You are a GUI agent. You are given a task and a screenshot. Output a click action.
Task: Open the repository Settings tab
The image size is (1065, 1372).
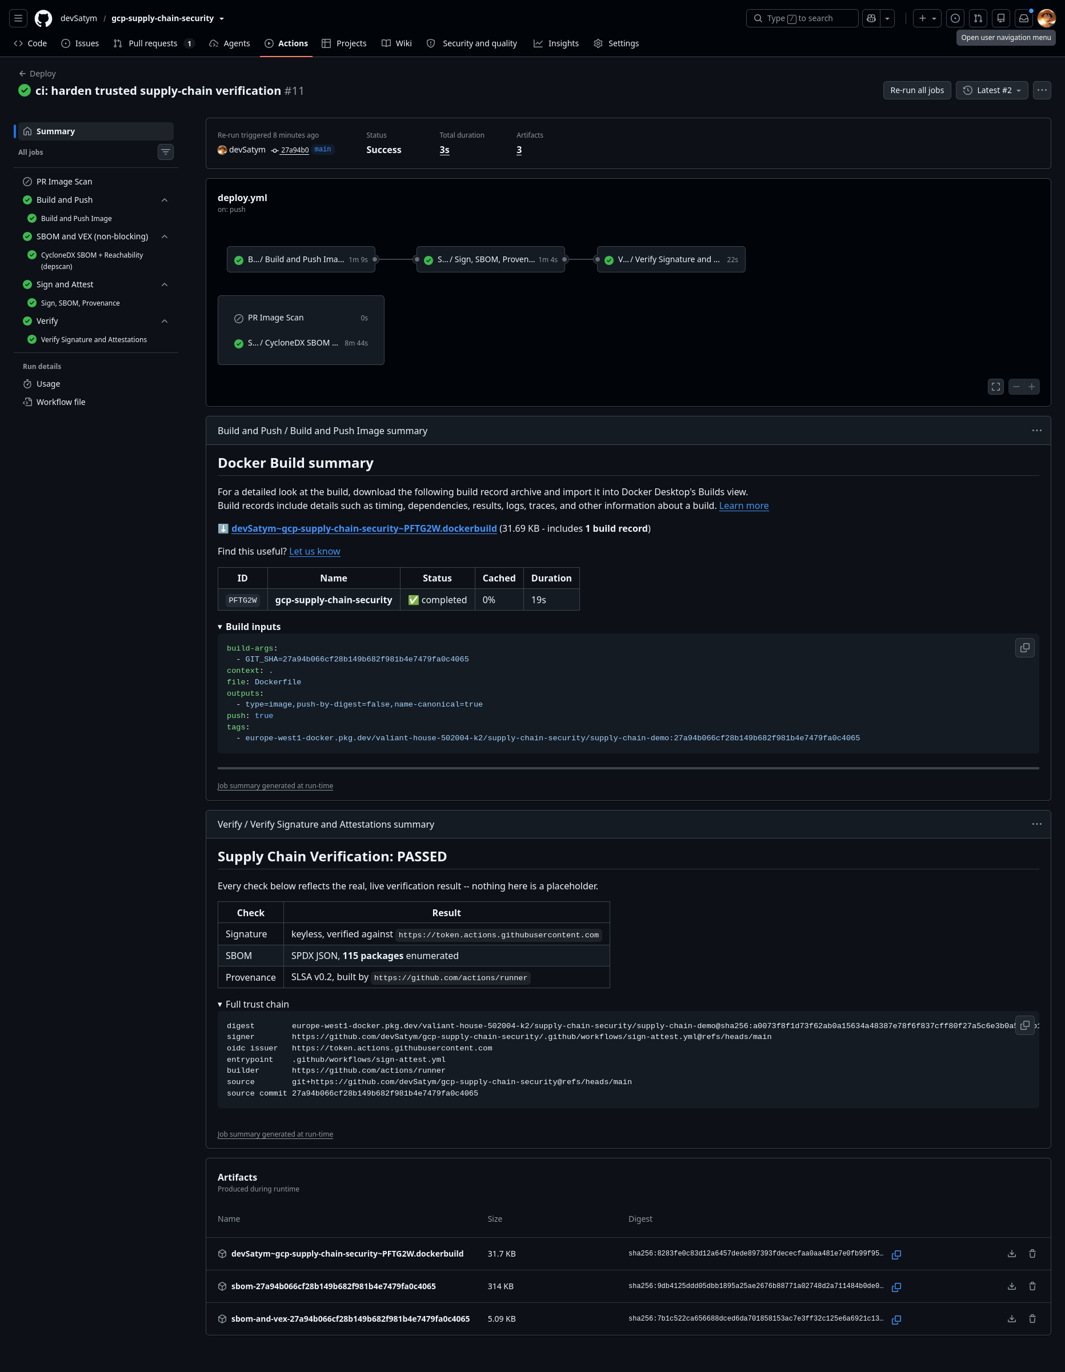[x=616, y=43]
